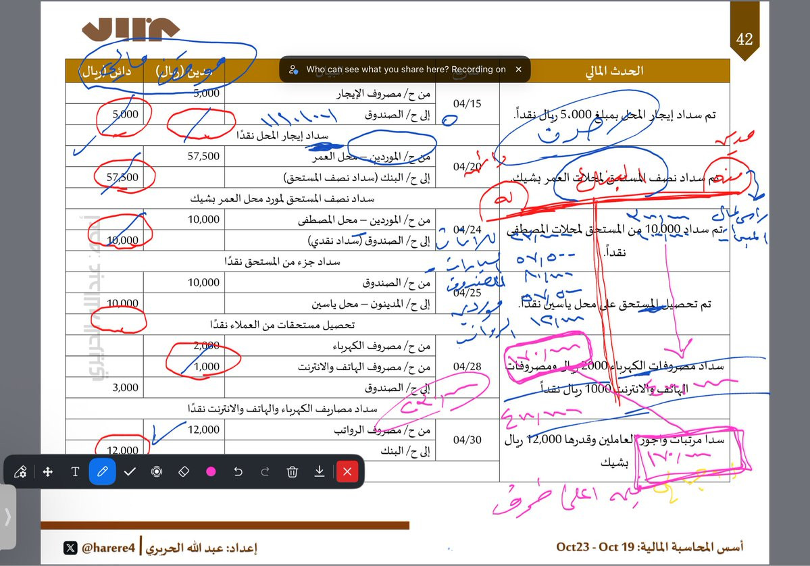This screenshot has width=810, height=566.
Task: Click 'إعداد: عبد الله الحربري' footer credit
Action: pyautogui.click(x=201, y=548)
